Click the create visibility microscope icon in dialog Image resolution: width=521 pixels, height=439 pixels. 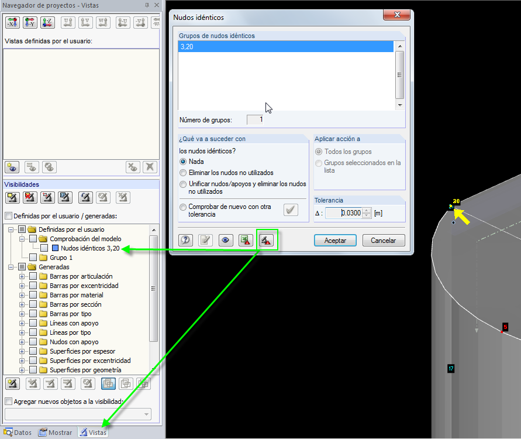point(266,240)
